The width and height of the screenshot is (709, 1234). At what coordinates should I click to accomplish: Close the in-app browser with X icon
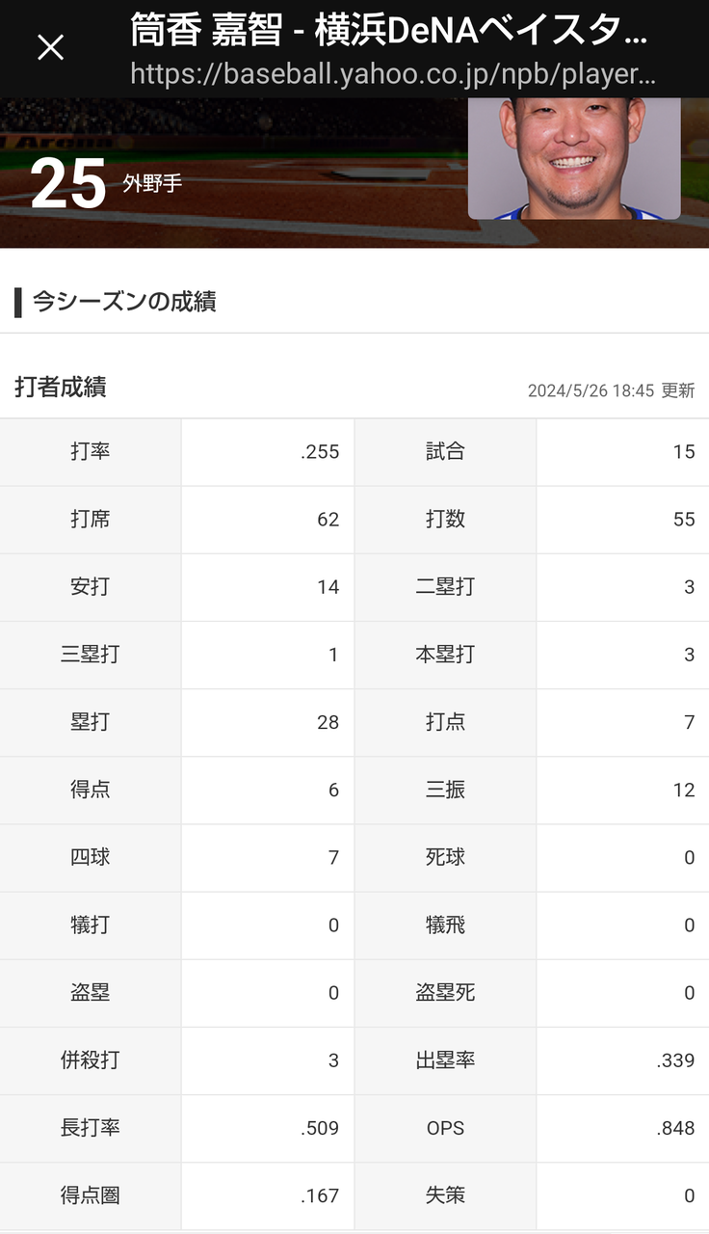pos(50,48)
